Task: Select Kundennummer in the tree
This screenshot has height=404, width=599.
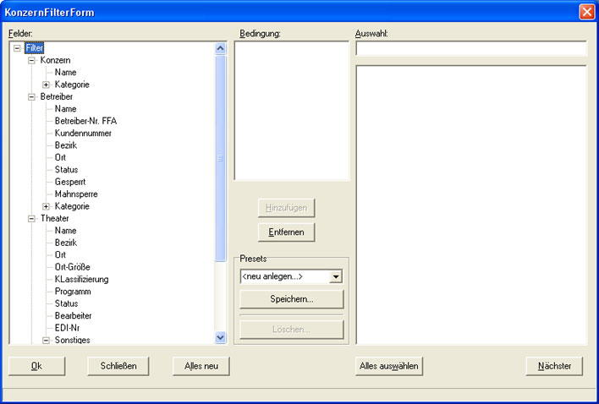Action: 83,134
